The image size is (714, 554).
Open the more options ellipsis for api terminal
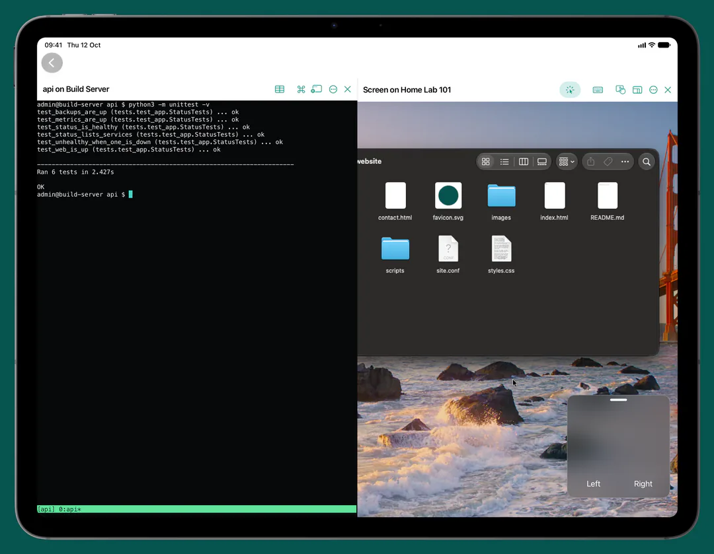333,89
